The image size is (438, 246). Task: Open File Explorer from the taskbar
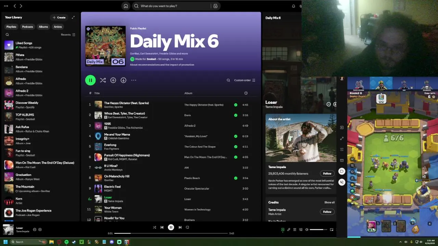pos(51,242)
